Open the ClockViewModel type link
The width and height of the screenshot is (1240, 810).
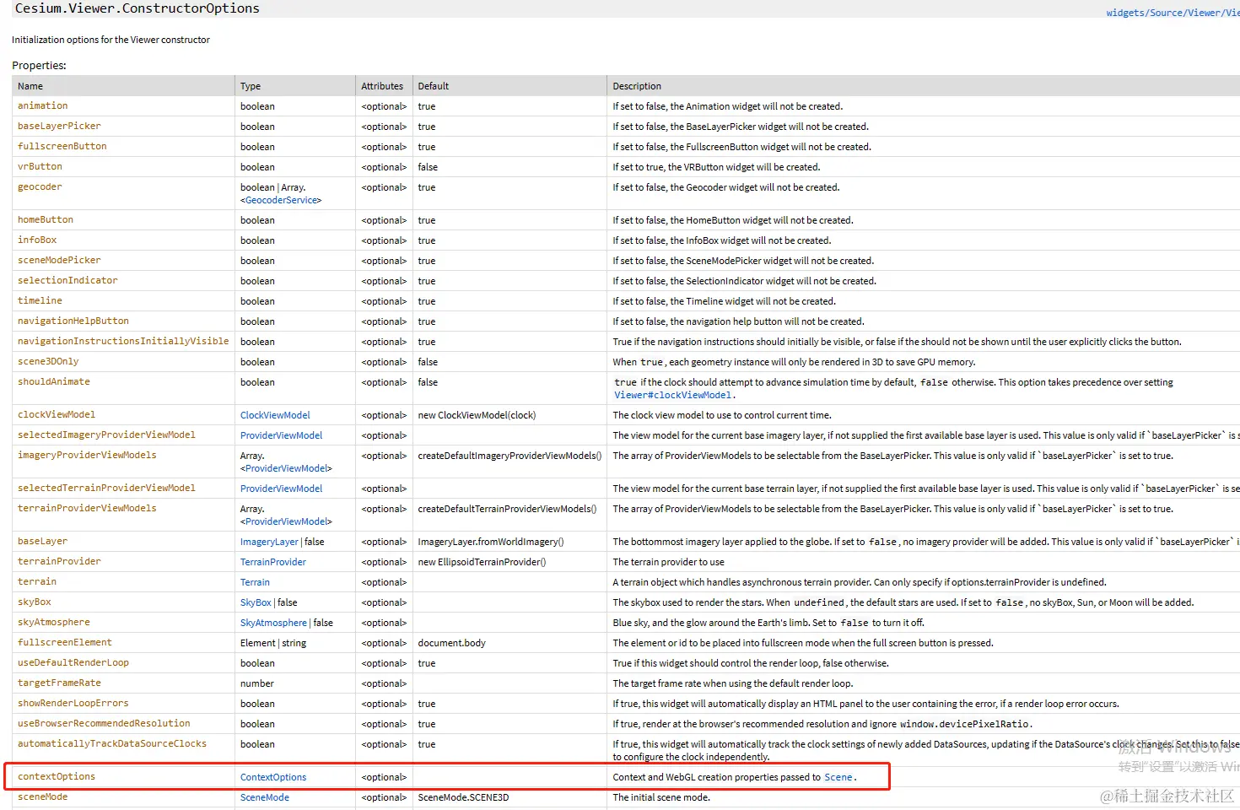[x=275, y=415]
